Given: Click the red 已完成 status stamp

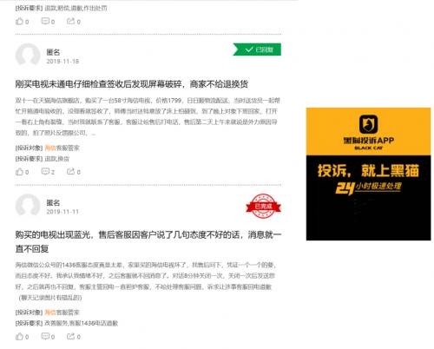Looking at the screenshot, I should coord(263,206).
